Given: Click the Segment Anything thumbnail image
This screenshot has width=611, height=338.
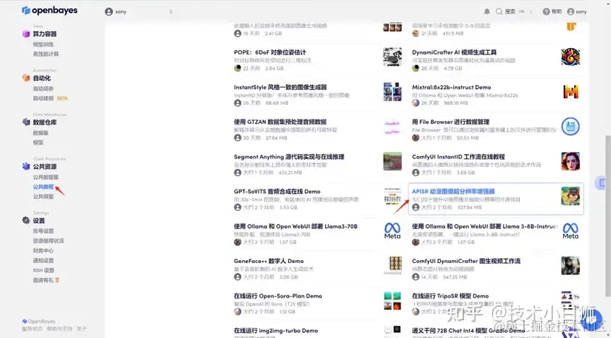Looking at the screenshot, I should click(393, 161).
